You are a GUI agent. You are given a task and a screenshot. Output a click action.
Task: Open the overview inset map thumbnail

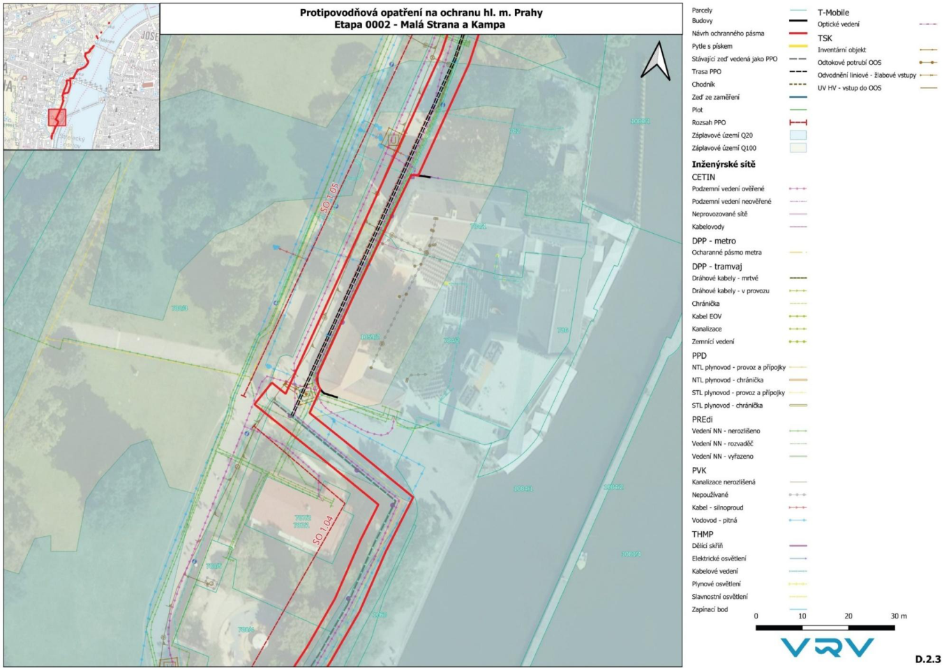82,77
